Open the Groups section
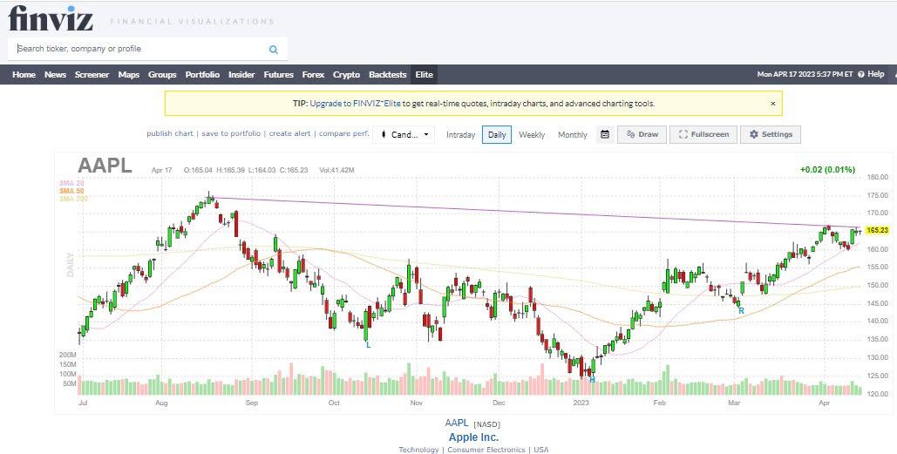 click(x=162, y=74)
